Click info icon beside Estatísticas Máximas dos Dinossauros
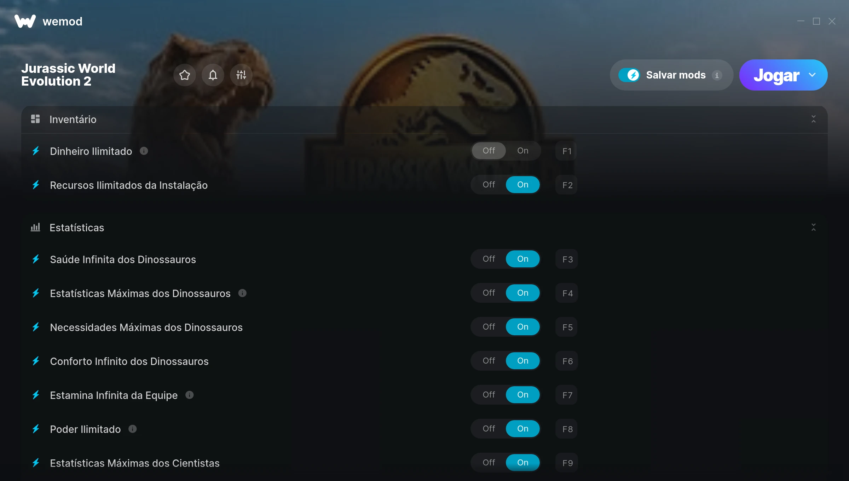The image size is (849, 481). [x=242, y=293]
